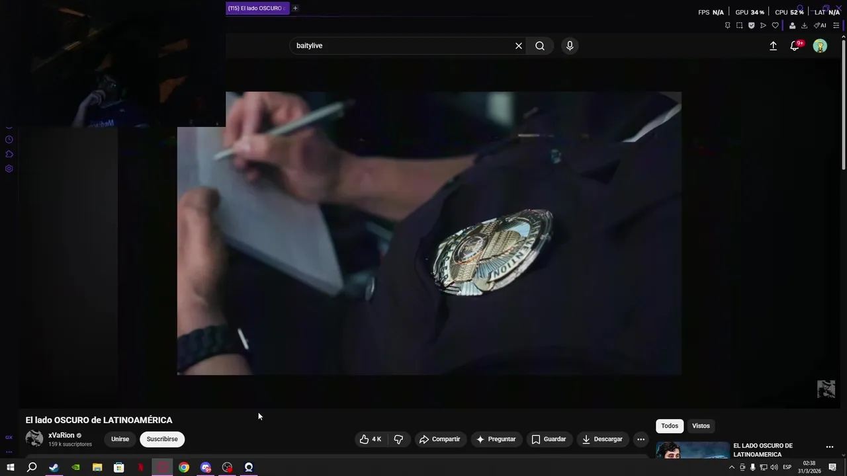Click the xVaRion channel avatar
Image resolution: width=847 pixels, height=476 pixels.
tap(34, 438)
